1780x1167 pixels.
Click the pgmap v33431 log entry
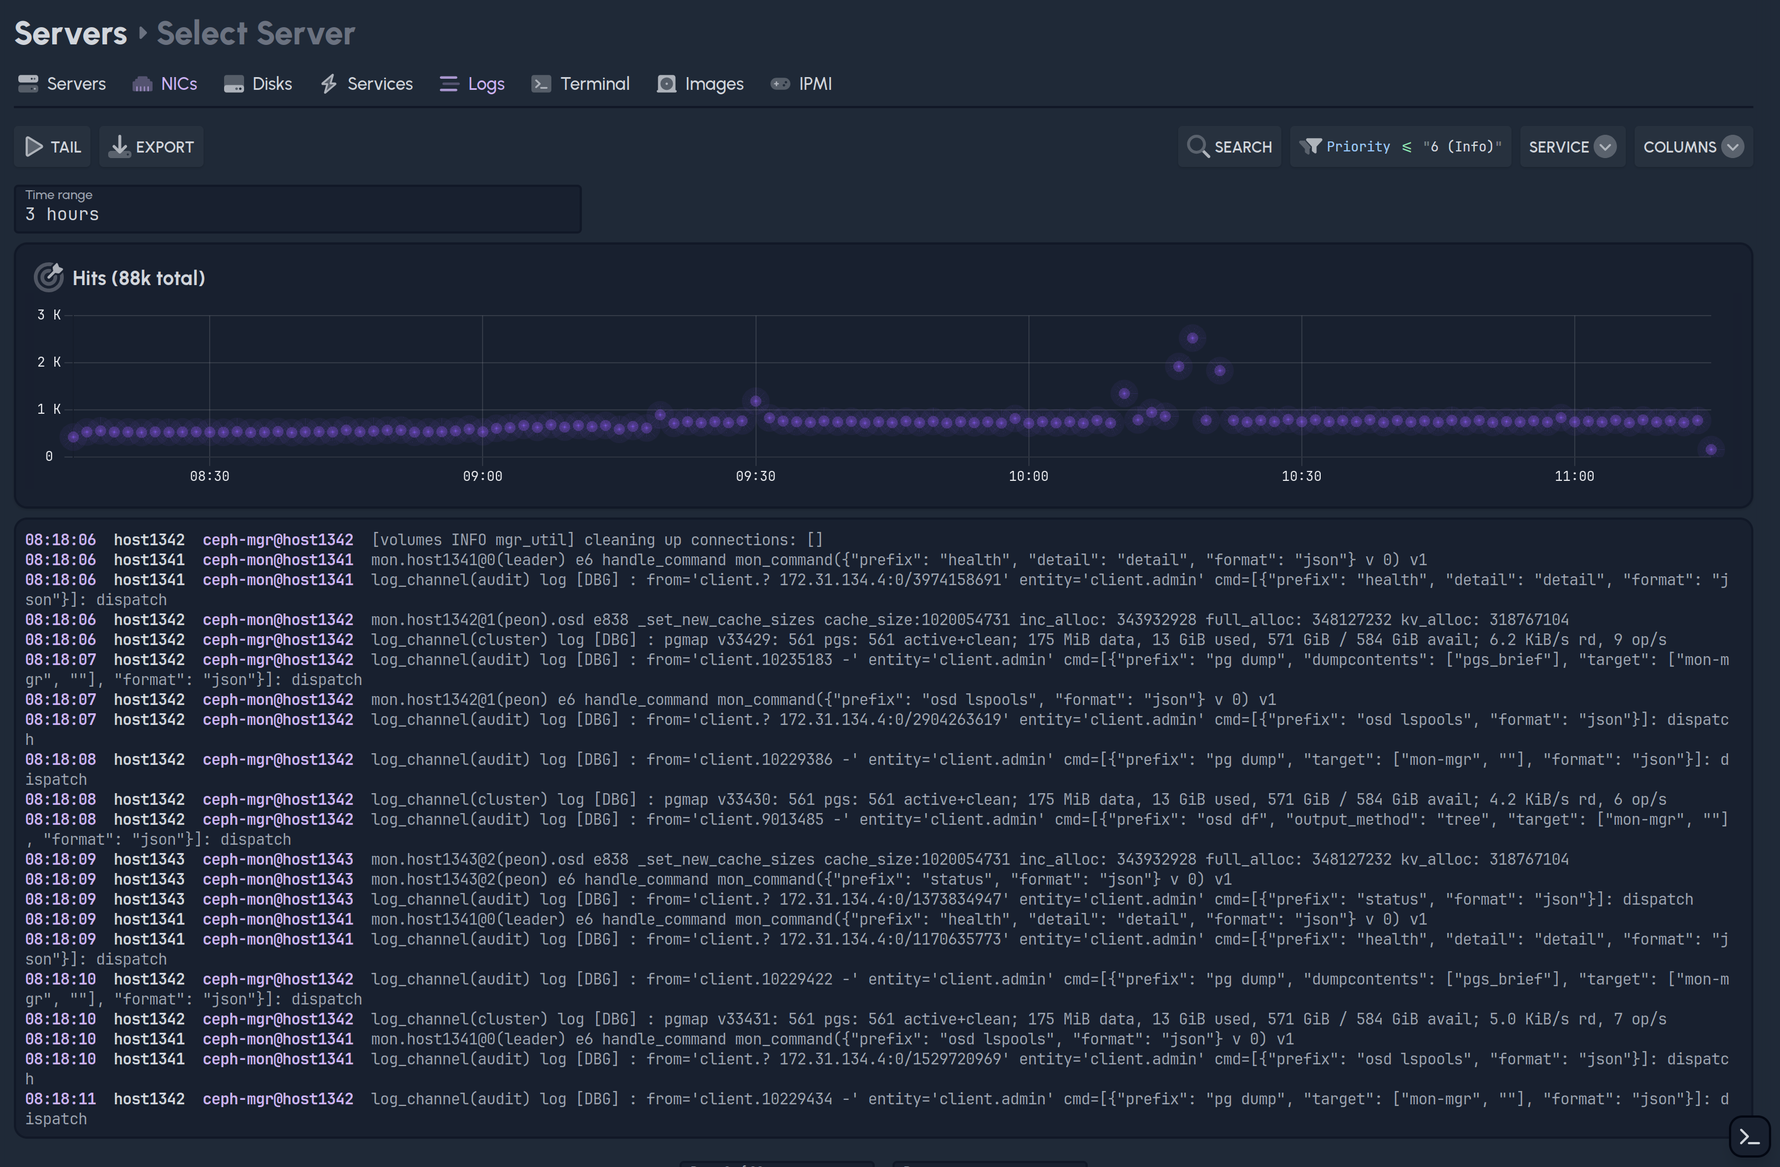pos(878,1019)
